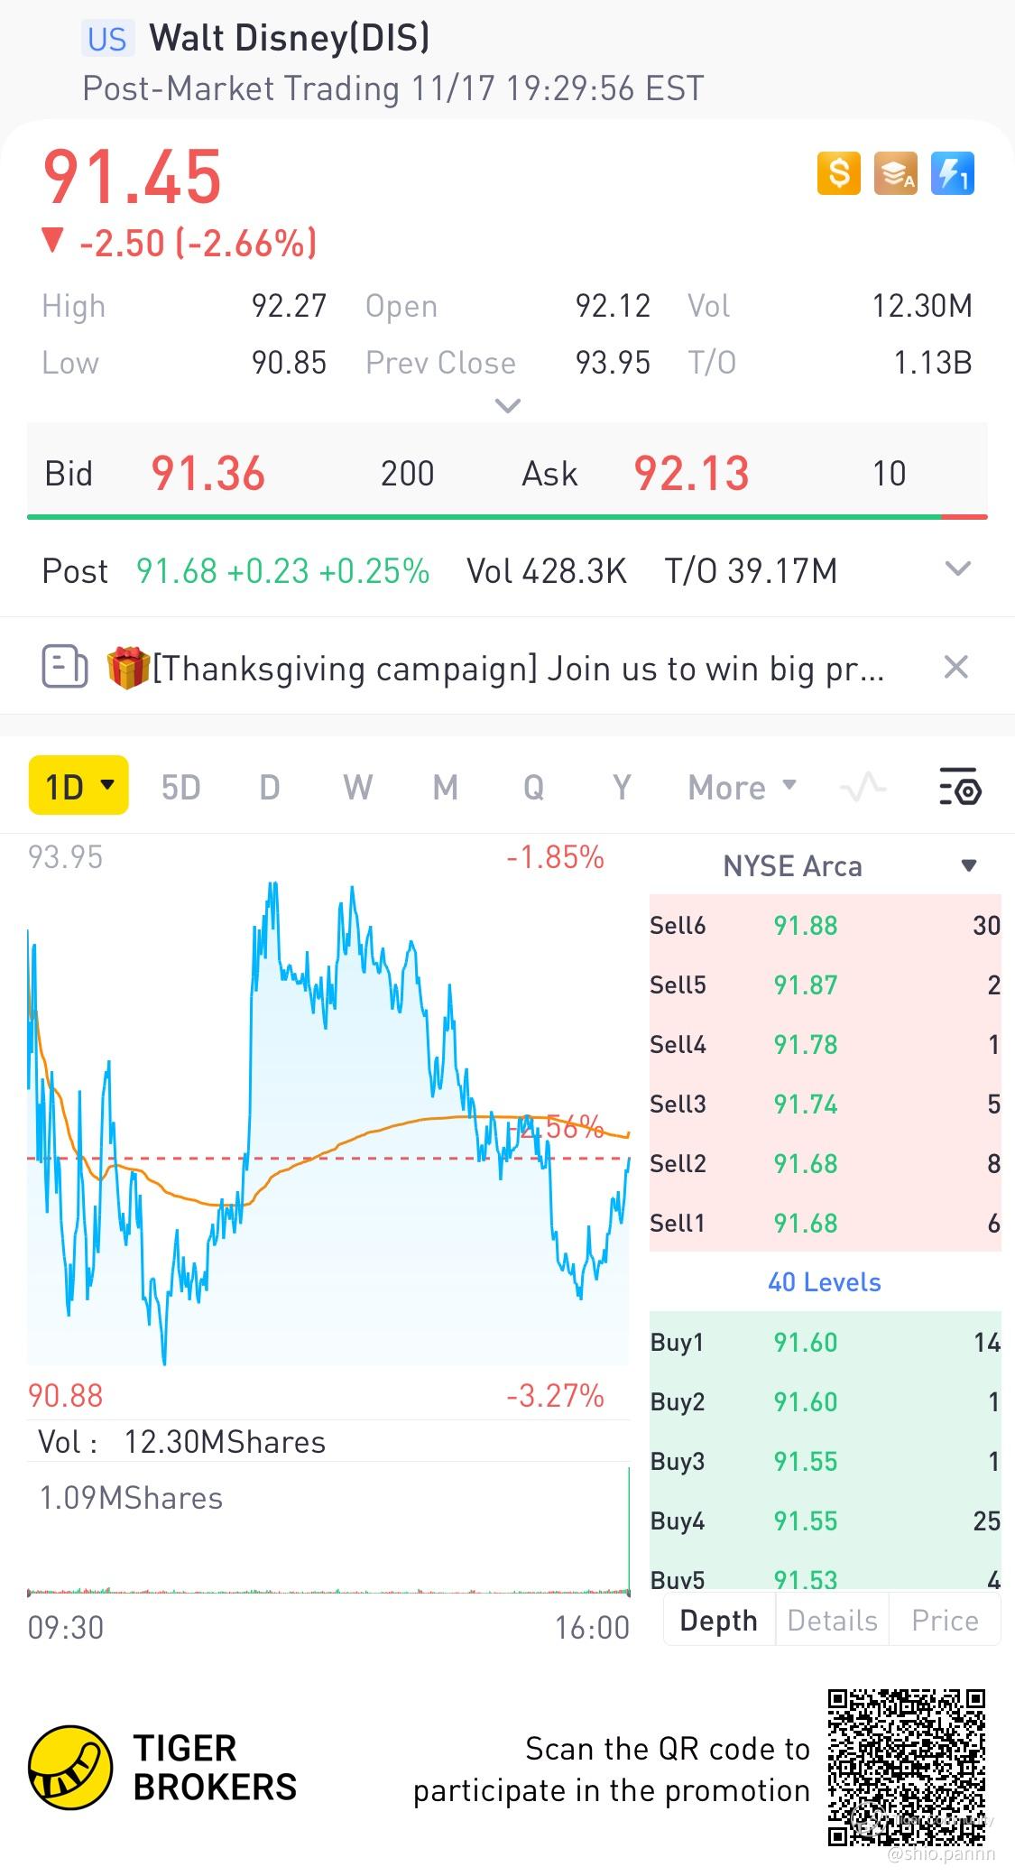The width and height of the screenshot is (1015, 1876).
Task: Tap the Tiger Brokers logo
Action: [162, 1768]
